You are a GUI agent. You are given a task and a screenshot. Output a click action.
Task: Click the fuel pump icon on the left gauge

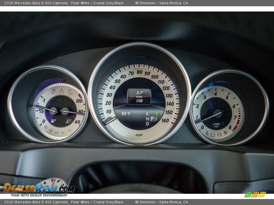tap(53, 120)
